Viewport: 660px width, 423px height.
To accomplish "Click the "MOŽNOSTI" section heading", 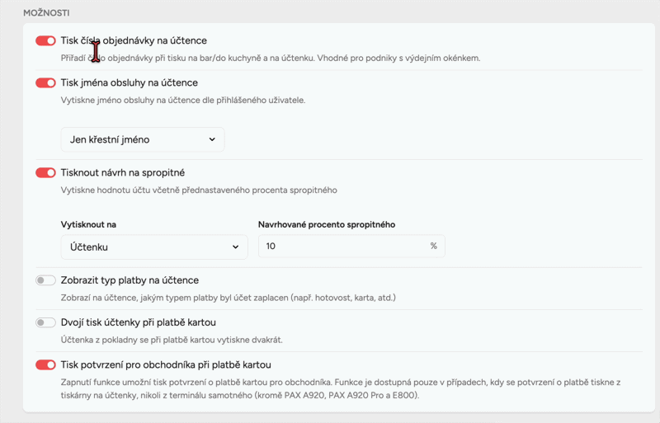I will [x=46, y=13].
